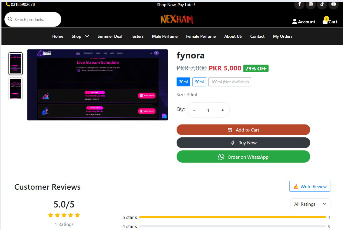
Task: Click the Buy Now button
Action: (x=243, y=143)
